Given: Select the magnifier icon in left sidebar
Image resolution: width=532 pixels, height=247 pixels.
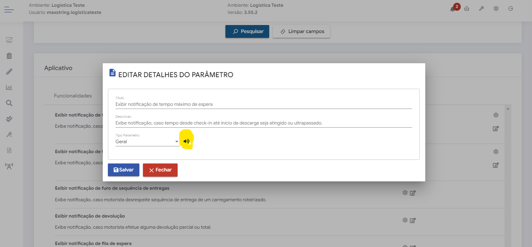Looking at the screenshot, I should 9,103.
